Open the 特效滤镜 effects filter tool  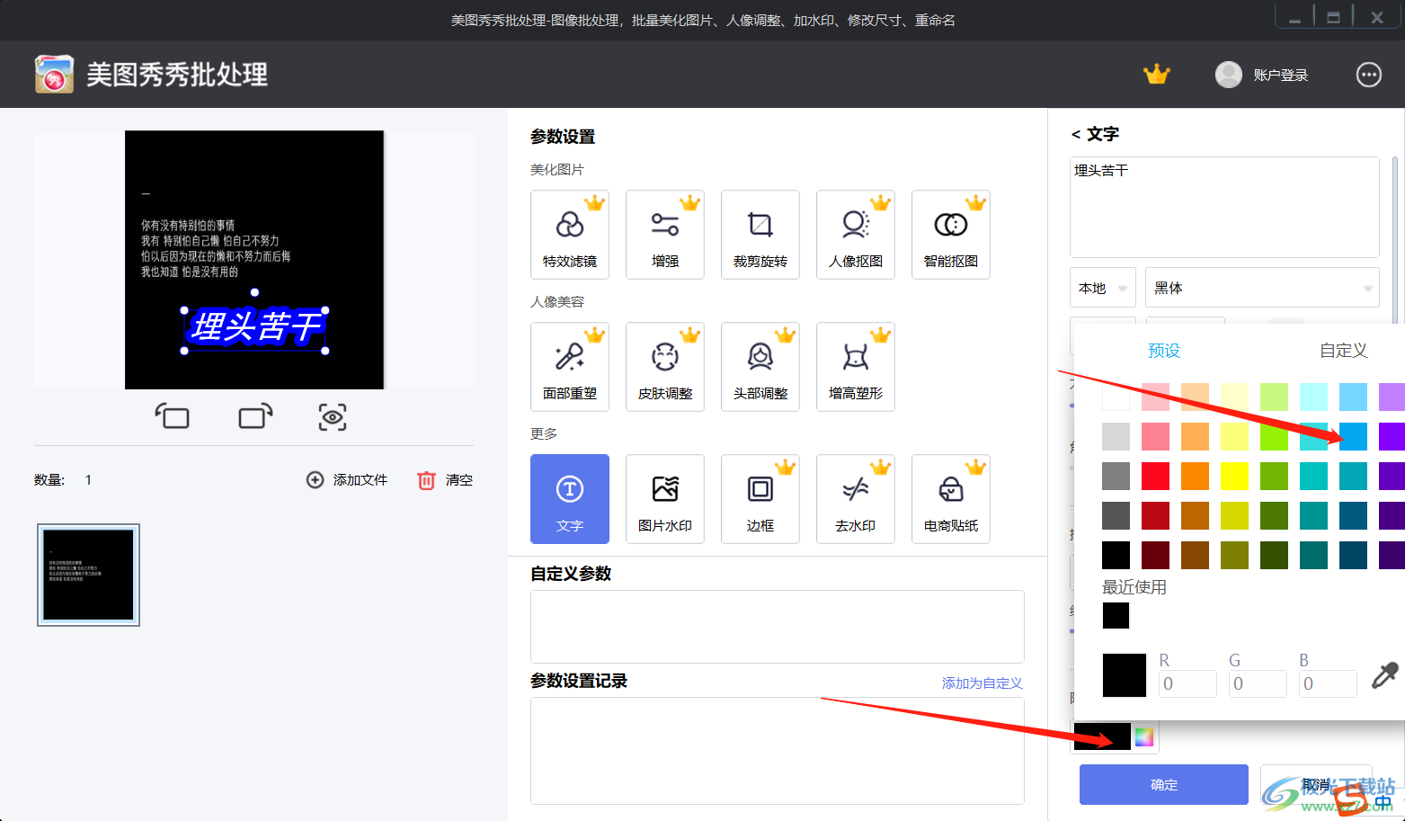570,235
